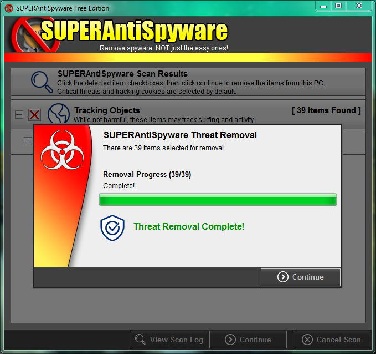The image size is (376, 354).
Task: Expand the sub-item plus under Tracking Objects
Action: pyautogui.click(x=28, y=141)
